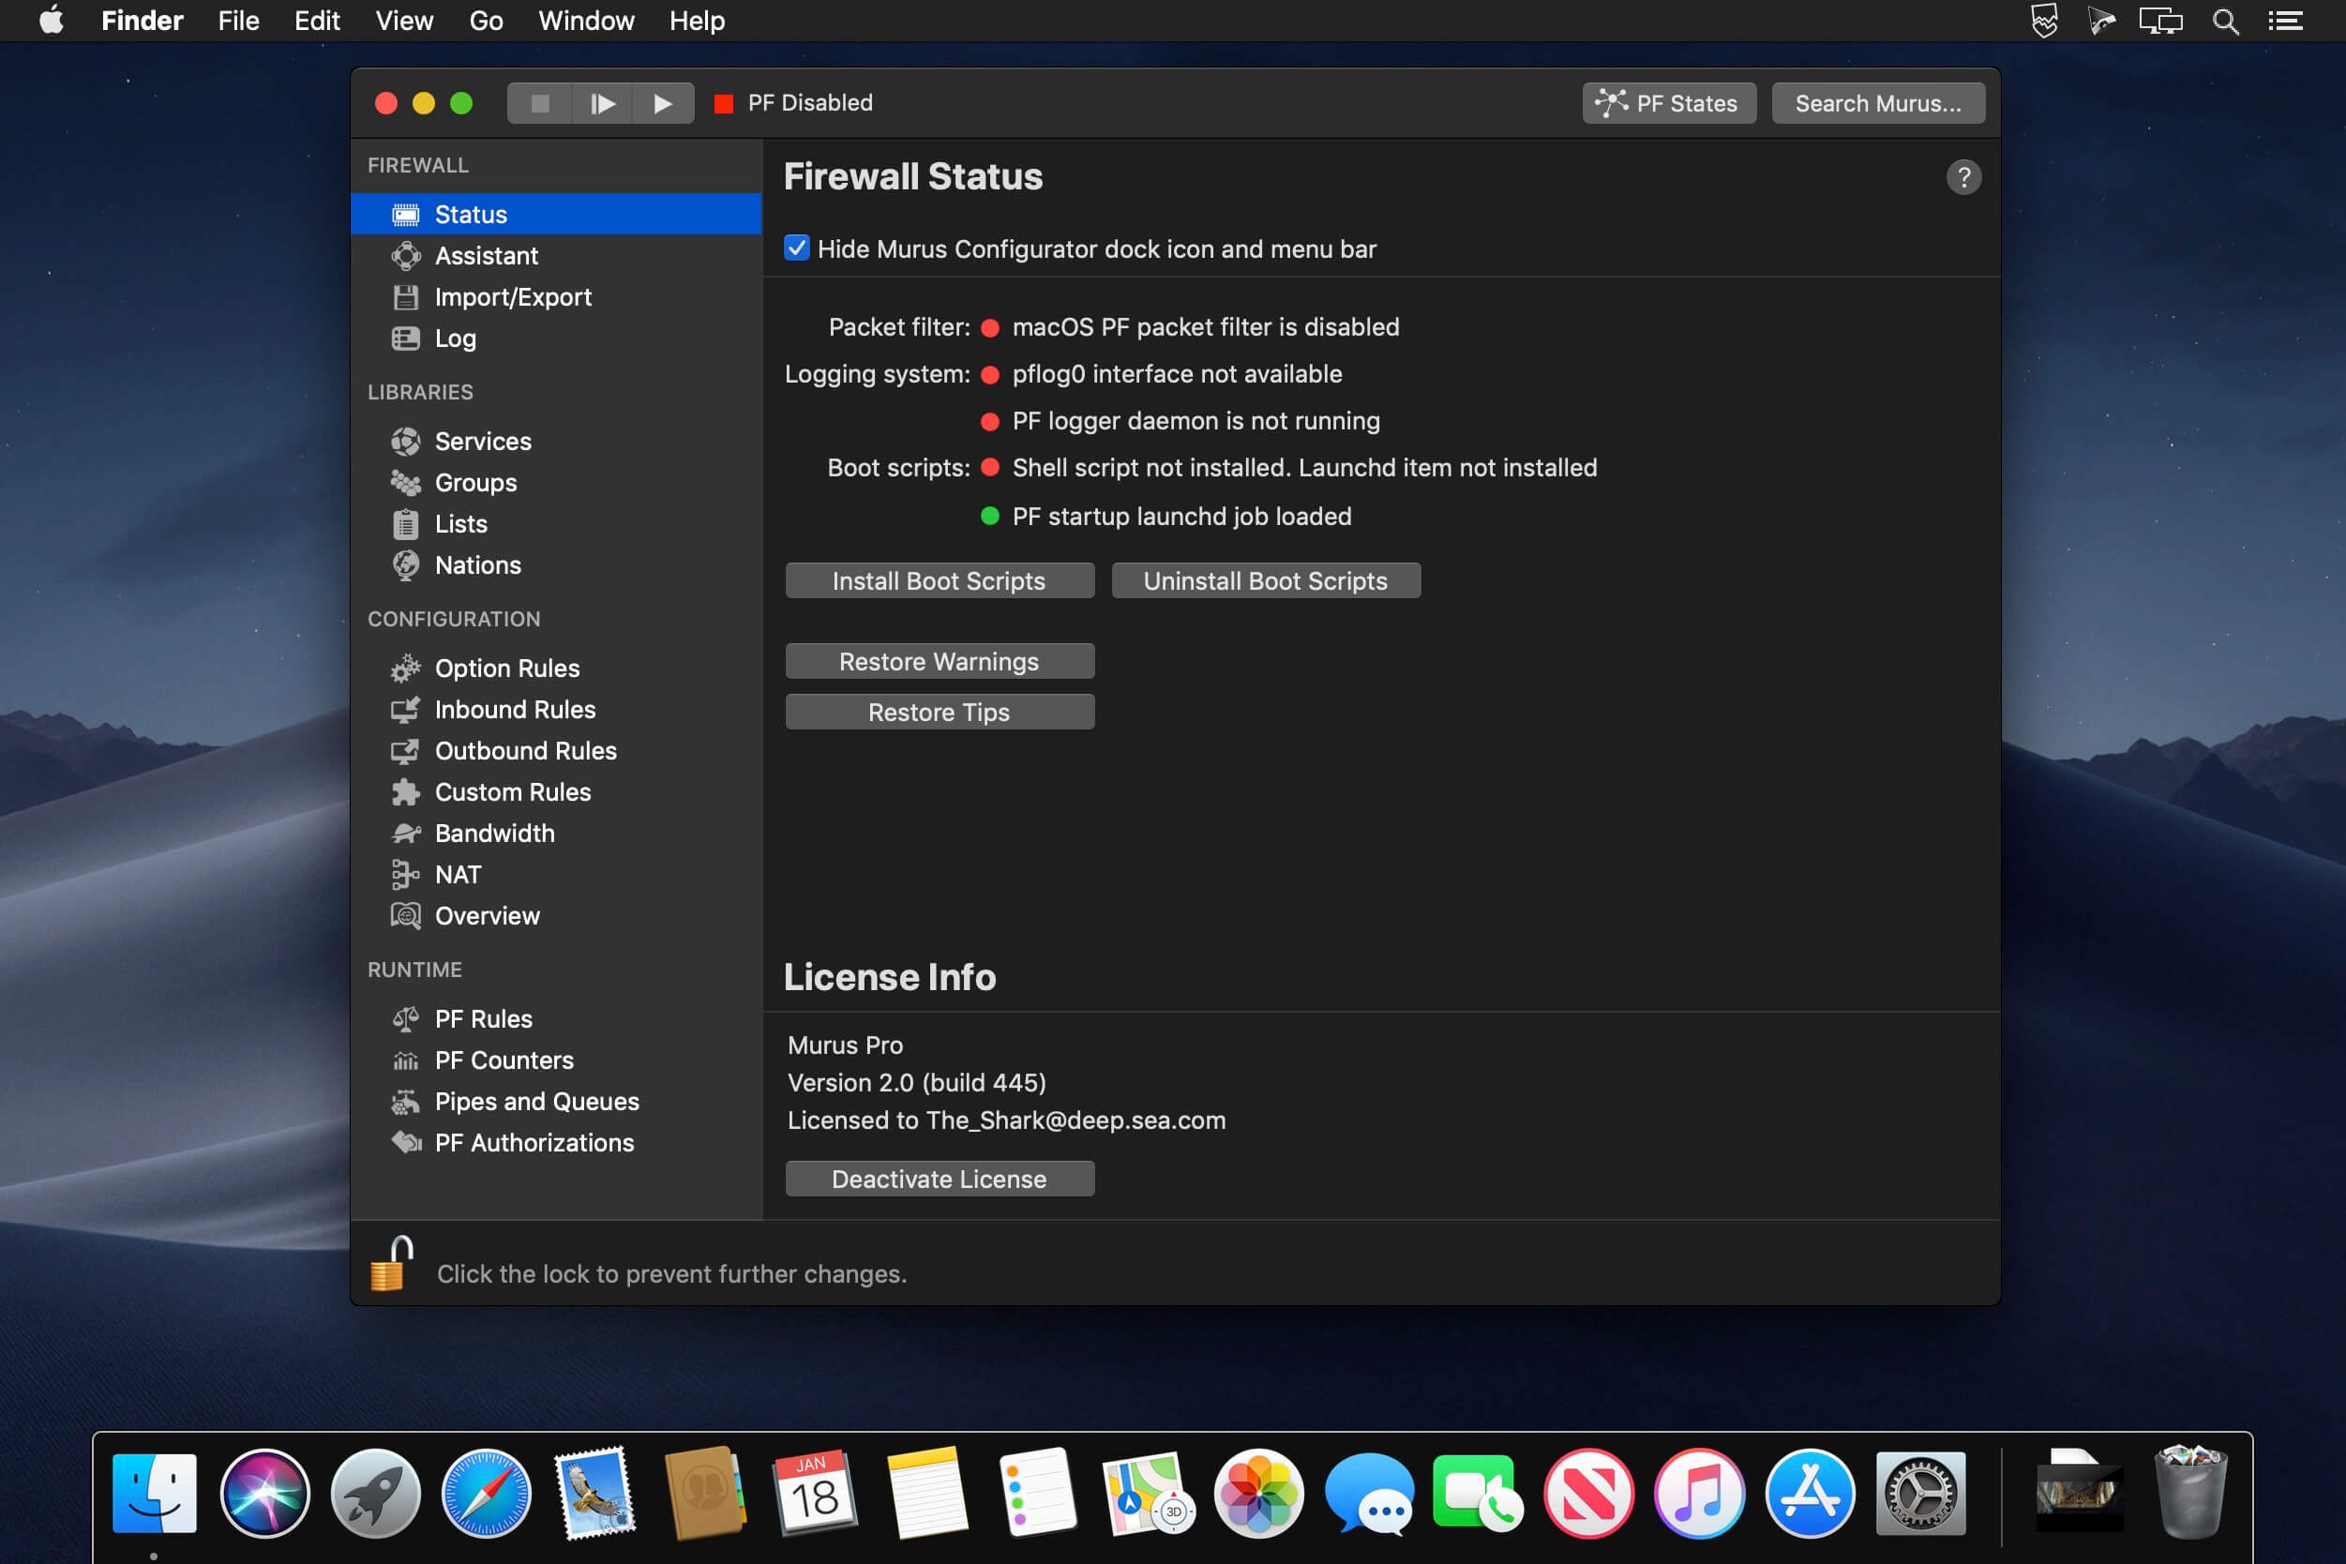Click the open padlock icon
This screenshot has width=2346, height=1564.
[x=391, y=1263]
